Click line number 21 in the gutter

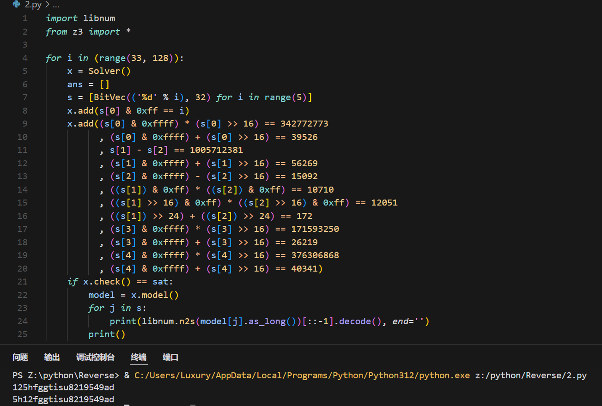(22, 282)
